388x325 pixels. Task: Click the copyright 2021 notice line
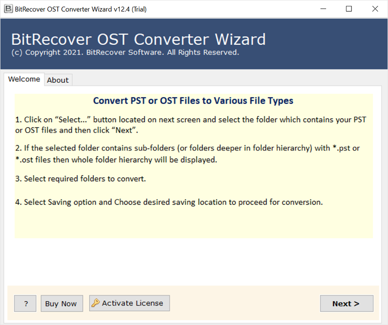point(125,52)
